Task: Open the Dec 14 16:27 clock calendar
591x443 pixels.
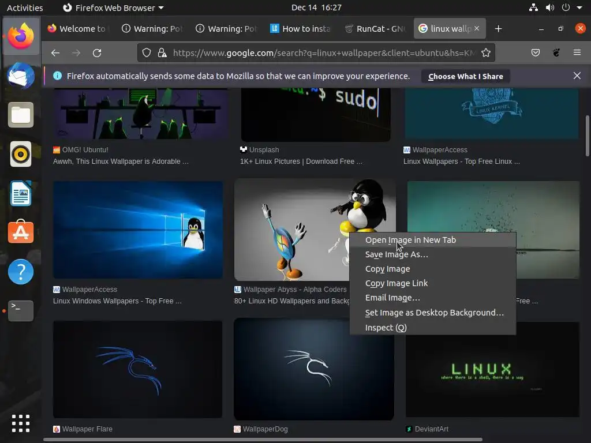Action: (316, 7)
